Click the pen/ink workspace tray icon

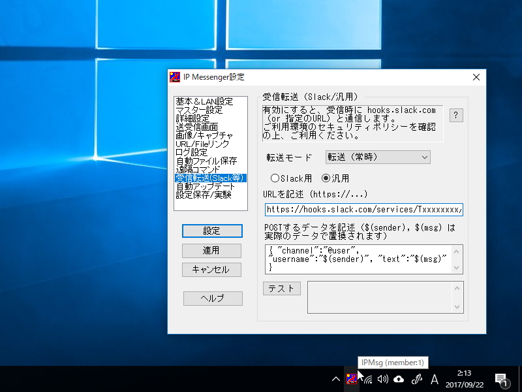[416, 379]
